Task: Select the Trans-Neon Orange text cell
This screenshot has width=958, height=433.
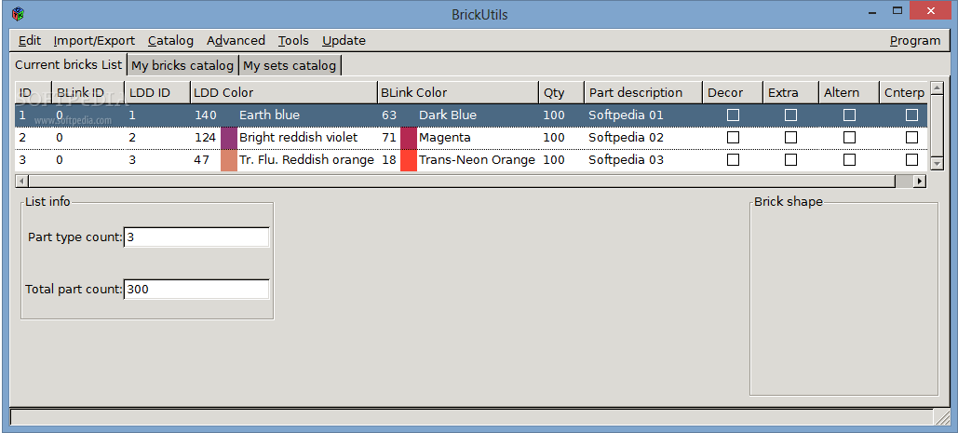Action: (477, 160)
